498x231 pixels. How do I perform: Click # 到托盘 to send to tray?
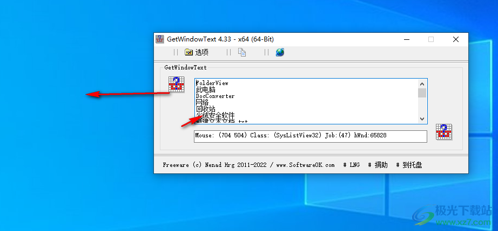click(x=409, y=165)
